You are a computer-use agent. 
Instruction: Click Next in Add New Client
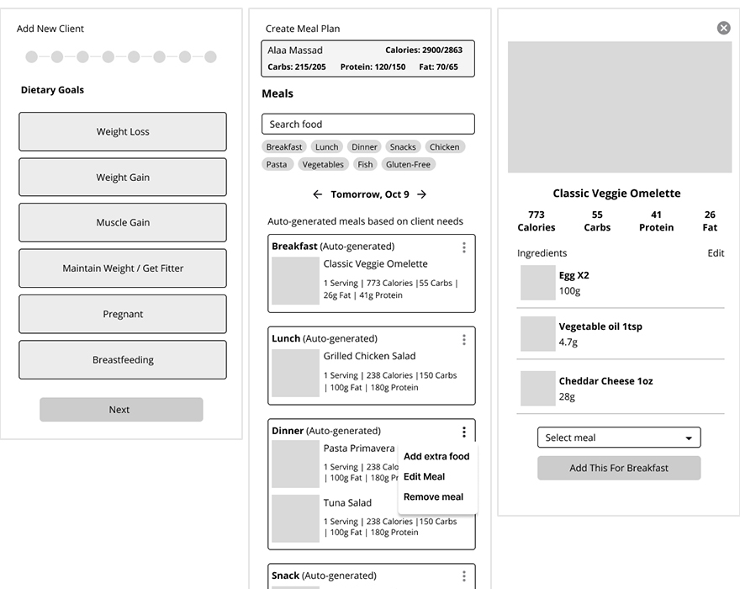(x=121, y=410)
